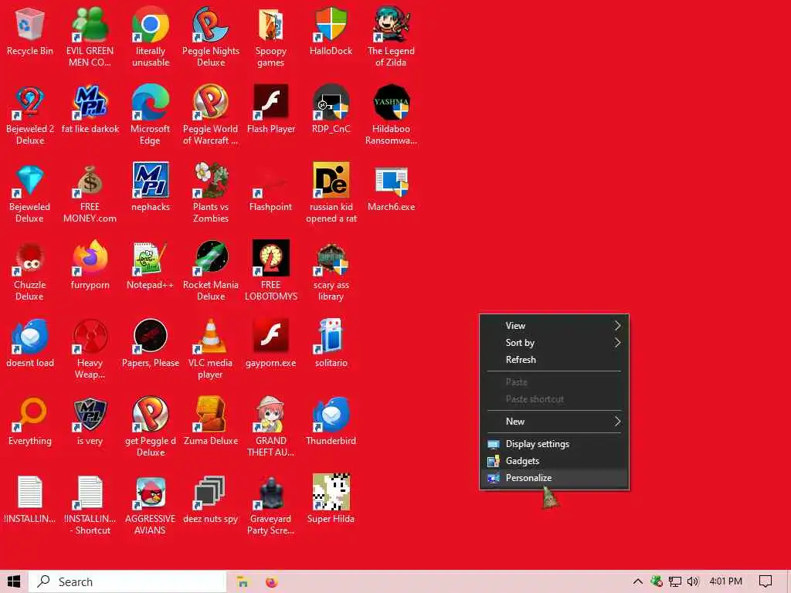The height and width of the screenshot is (593, 791).
Task: Select the 'fat like darkok' icon
Action: pos(90,102)
